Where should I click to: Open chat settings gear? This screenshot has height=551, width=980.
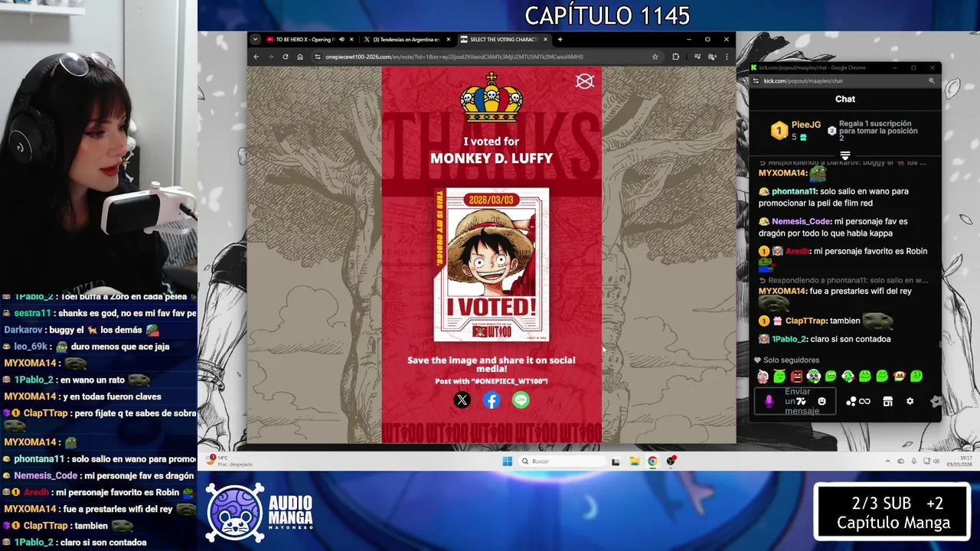tap(910, 401)
